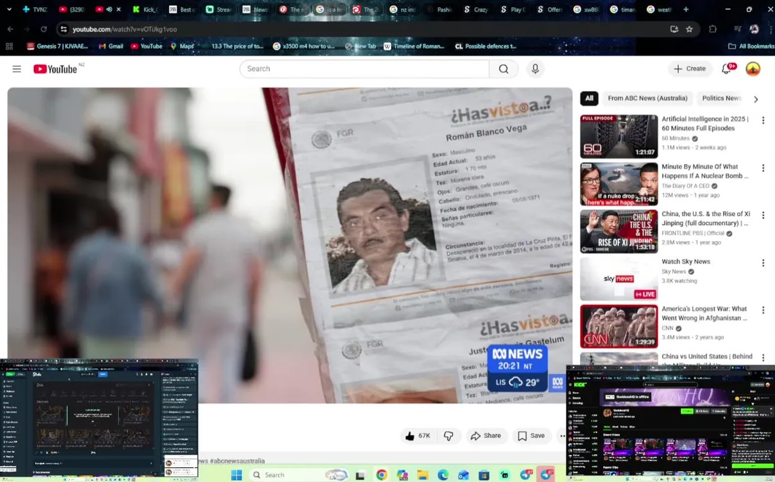Open the YouTube account avatar menu
This screenshot has height=482, width=775.
753,69
